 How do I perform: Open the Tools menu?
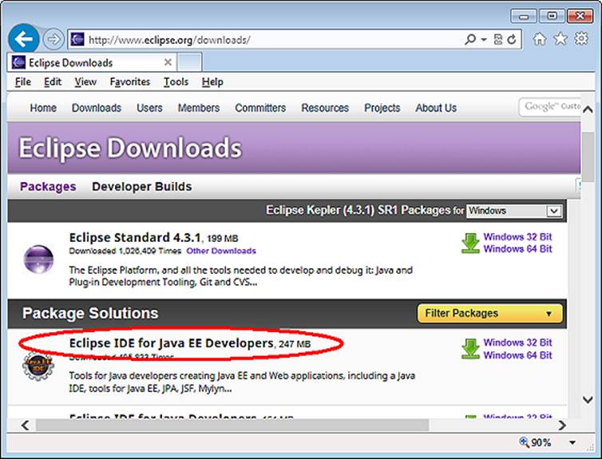(176, 81)
